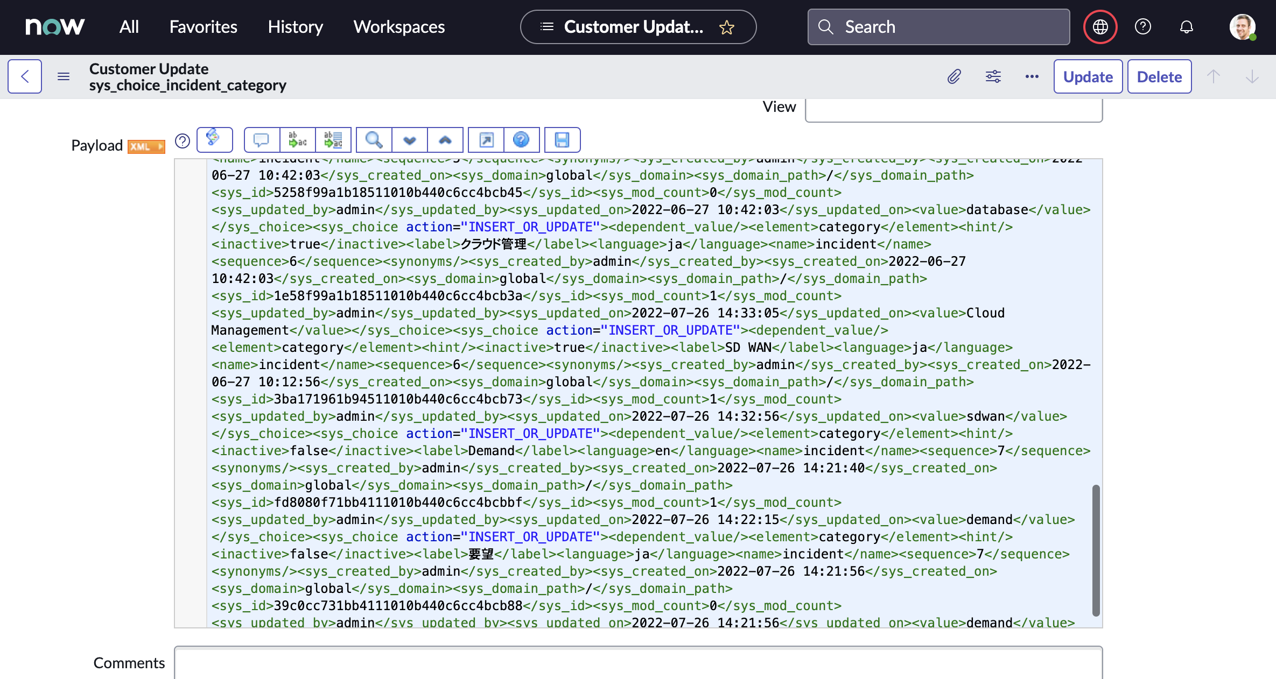Toggle the syntax highlighting editor button
This screenshot has width=1276, height=679.
(x=214, y=140)
